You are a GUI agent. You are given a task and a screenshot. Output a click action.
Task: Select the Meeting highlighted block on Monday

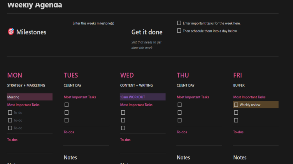click(x=29, y=97)
